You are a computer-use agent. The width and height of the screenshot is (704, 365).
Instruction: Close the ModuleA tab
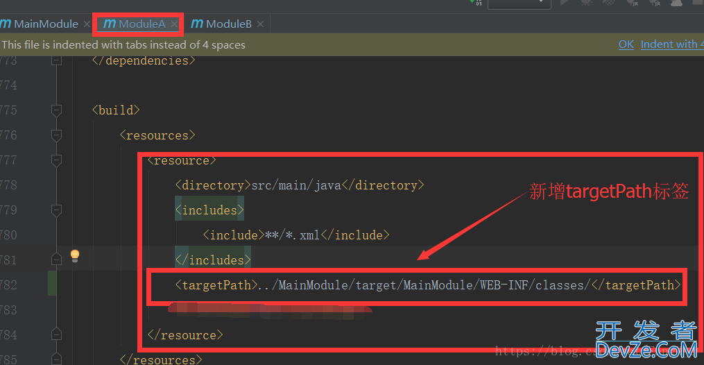coord(174,24)
